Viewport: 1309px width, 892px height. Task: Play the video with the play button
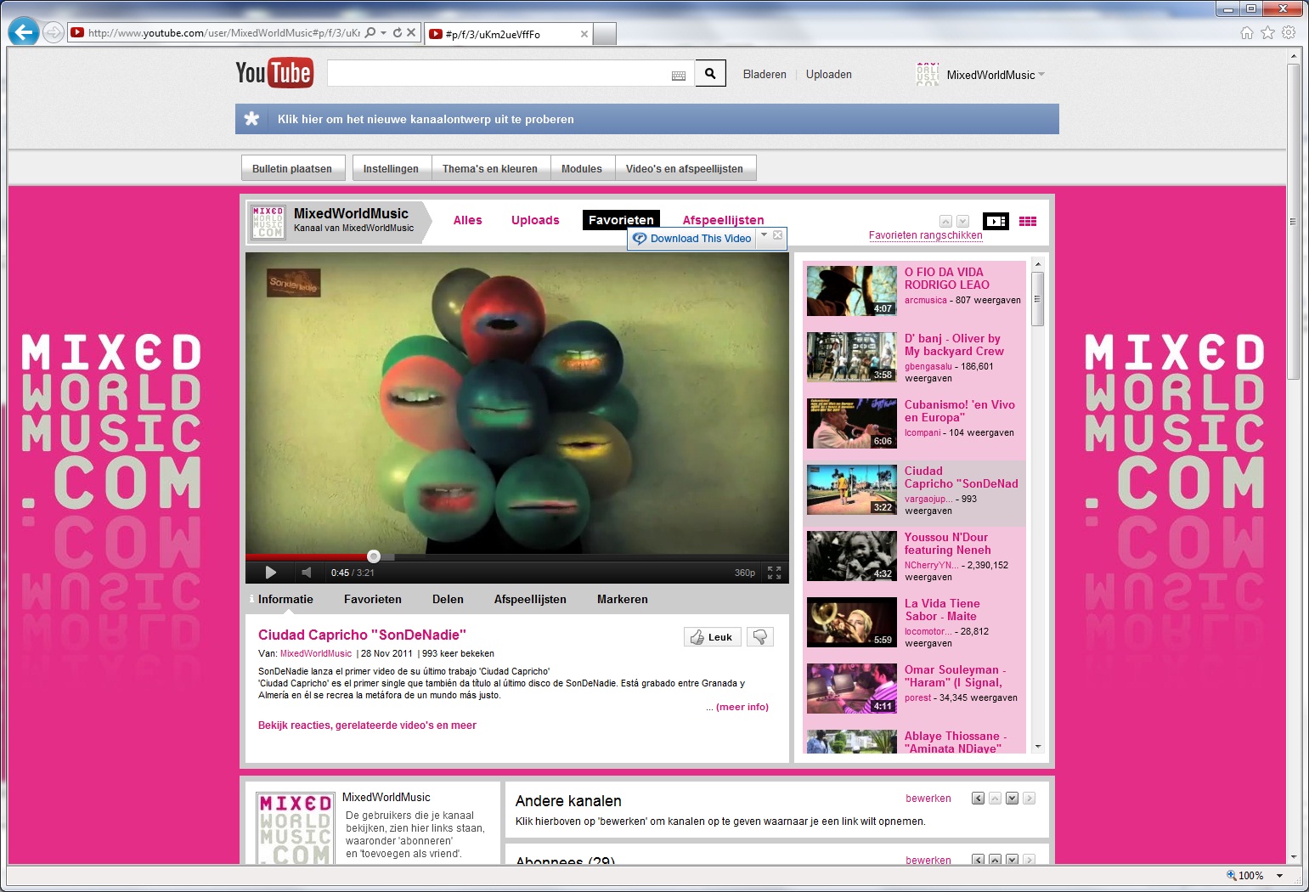270,573
